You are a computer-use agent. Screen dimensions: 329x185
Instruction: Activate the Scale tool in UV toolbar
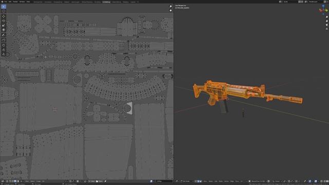click(x=4, y=25)
